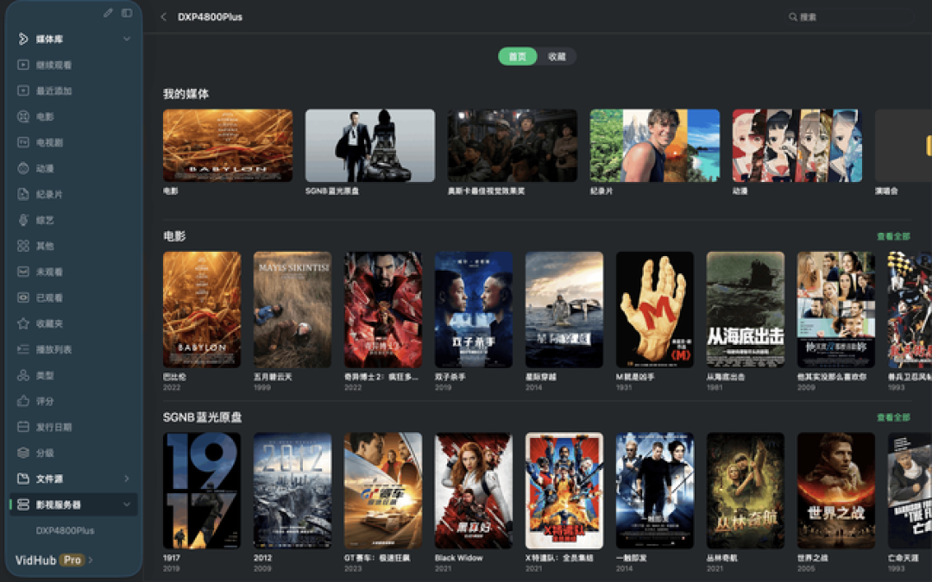932x582 pixels.
Task: Open the 丛林奇航 movie poster
Action: pos(746,491)
